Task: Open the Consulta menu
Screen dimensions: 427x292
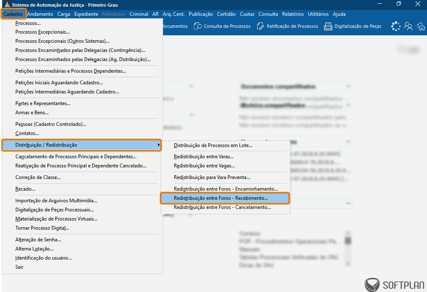Action: click(268, 14)
